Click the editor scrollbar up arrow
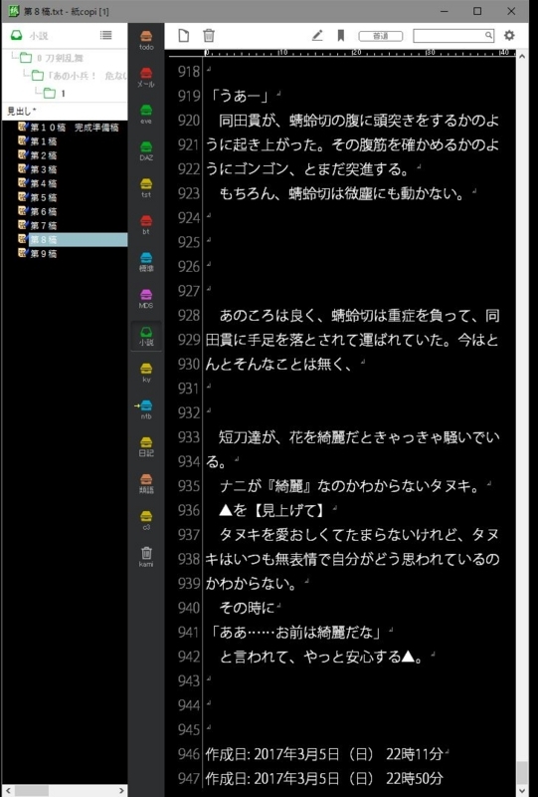The image size is (538, 797). tap(522, 57)
